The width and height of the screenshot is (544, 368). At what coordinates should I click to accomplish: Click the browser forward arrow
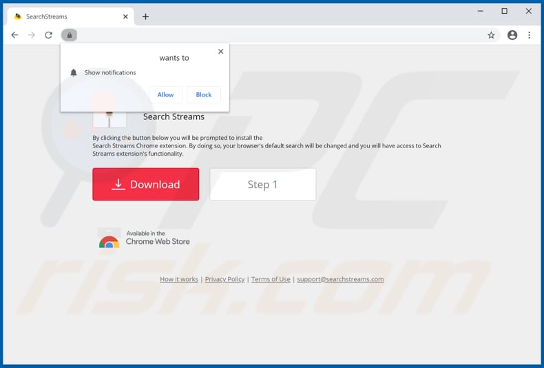(x=32, y=35)
